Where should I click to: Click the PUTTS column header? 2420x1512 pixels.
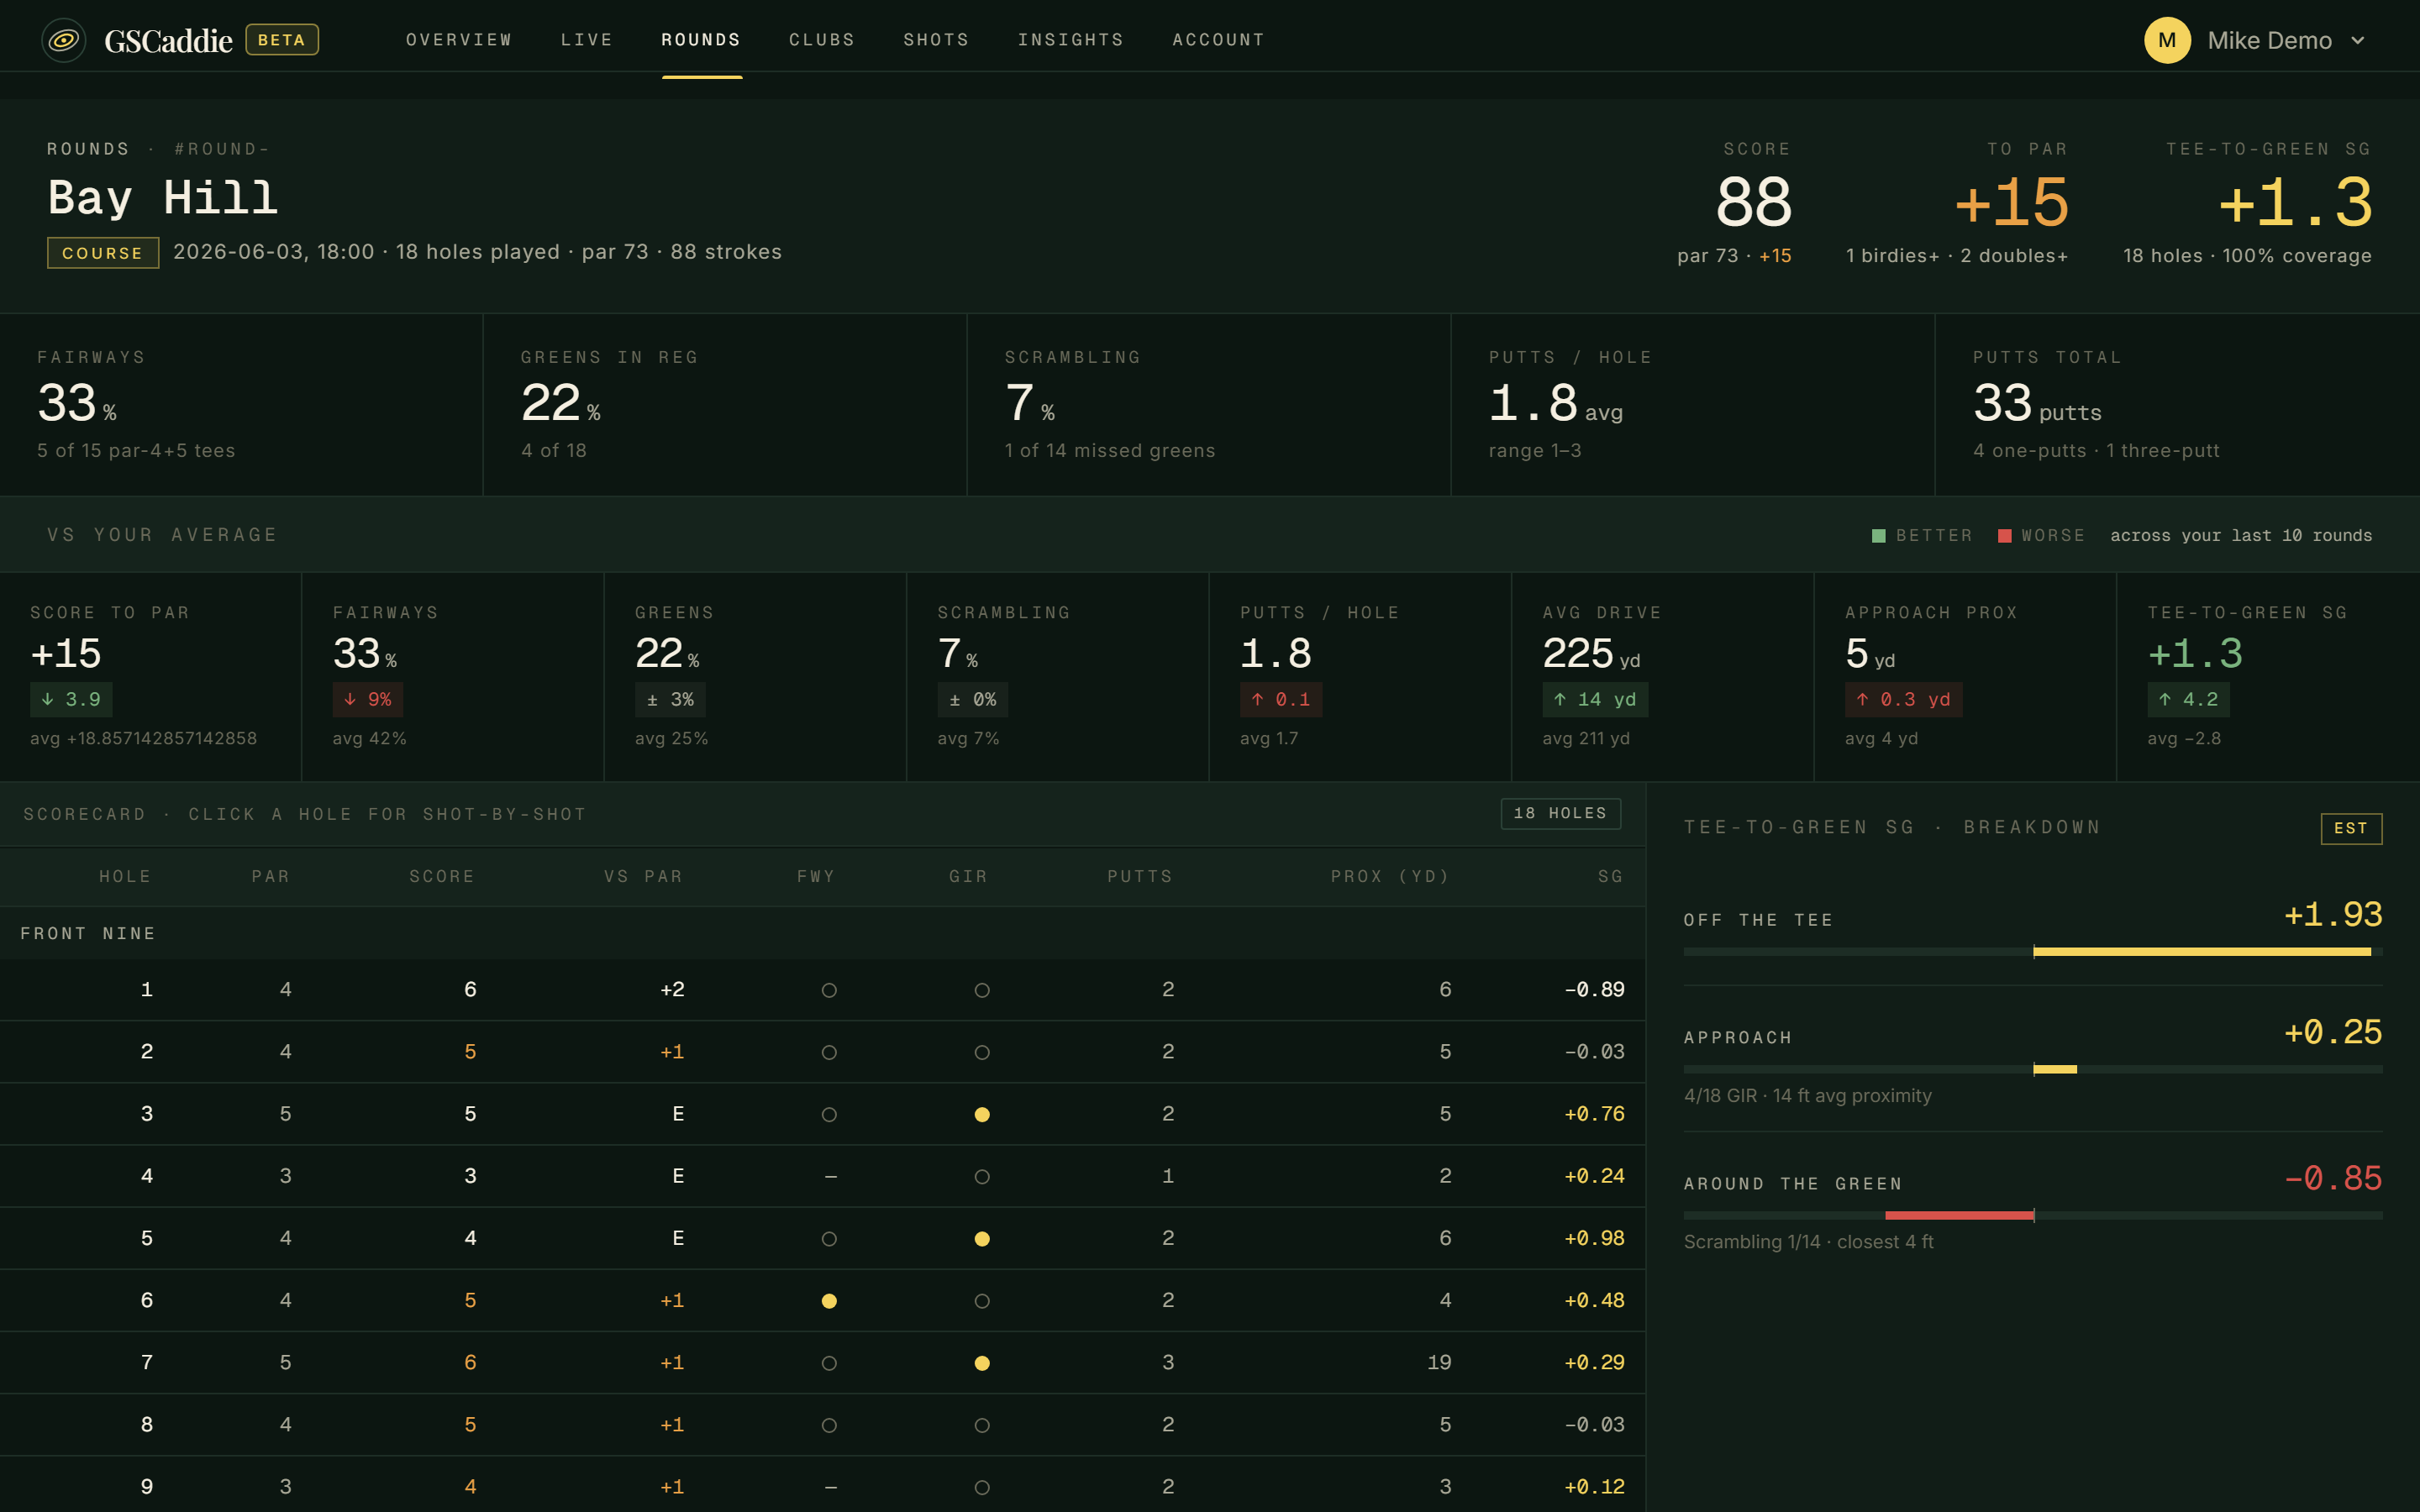(x=1140, y=877)
